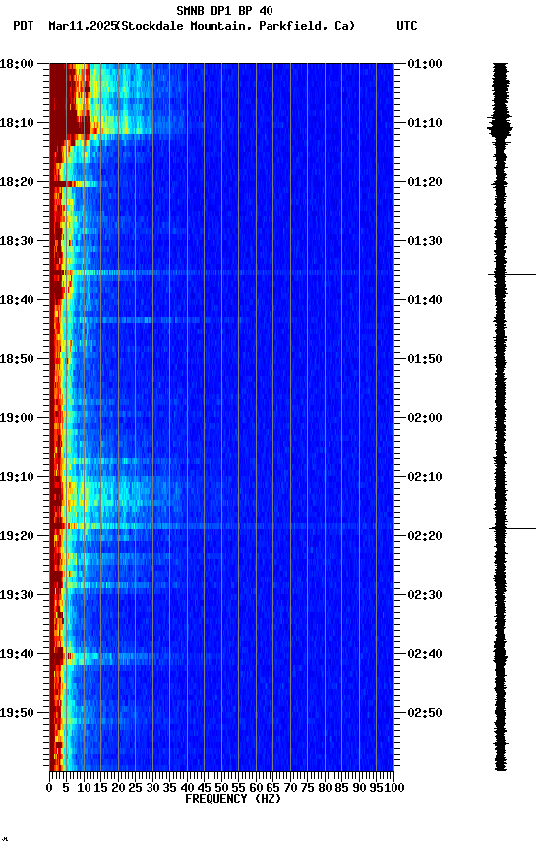Click 'Stockdale Mountain, Parkfield, Ca' location text
The image size is (543, 850).
click(x=237, y=26)
